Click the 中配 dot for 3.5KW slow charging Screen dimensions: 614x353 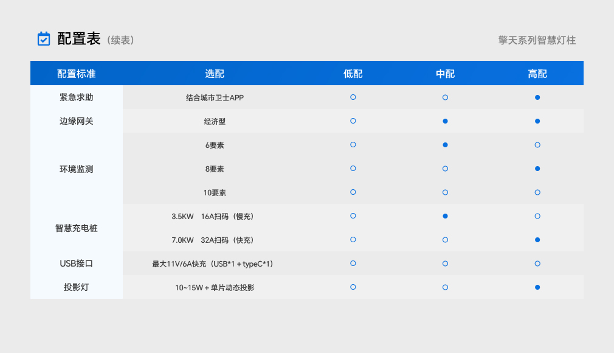coord(445,216)
